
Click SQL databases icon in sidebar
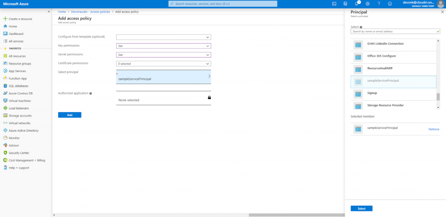[x=5, y=86]
